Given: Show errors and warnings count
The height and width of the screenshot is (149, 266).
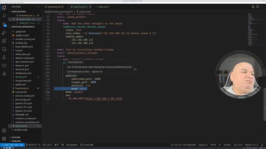Looking at the screenshot, I should 47,145.
